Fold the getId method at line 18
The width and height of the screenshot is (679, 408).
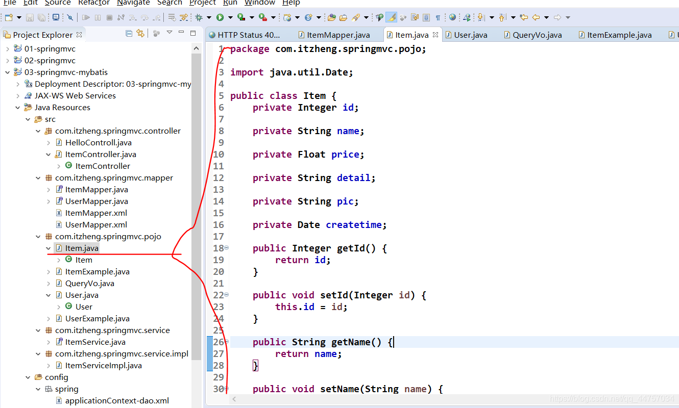point(226,248)
